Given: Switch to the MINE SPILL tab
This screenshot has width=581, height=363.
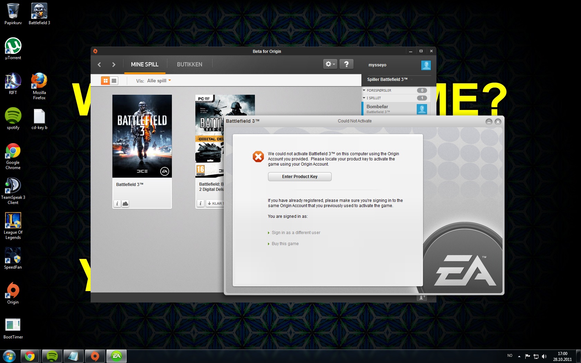Looking at the screenshot, I should [x=145, y=64].
